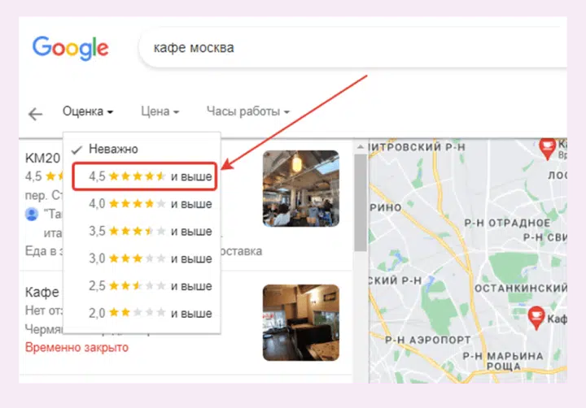Viewport: 586px width, 408px height.
Task: Open the Цена dropdown
Action: (160, 111)
